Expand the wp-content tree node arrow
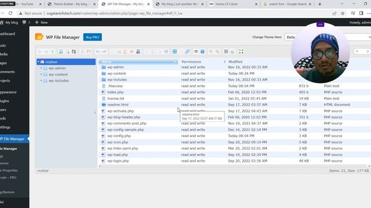 coord(41,75)
